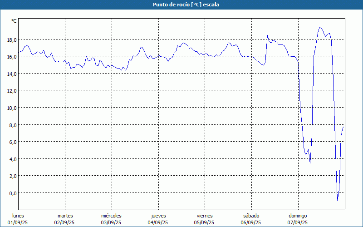This screenshot has height=227, width=363.
Task: Click the °C unit label on the y-axis
Action: (14, 21)
